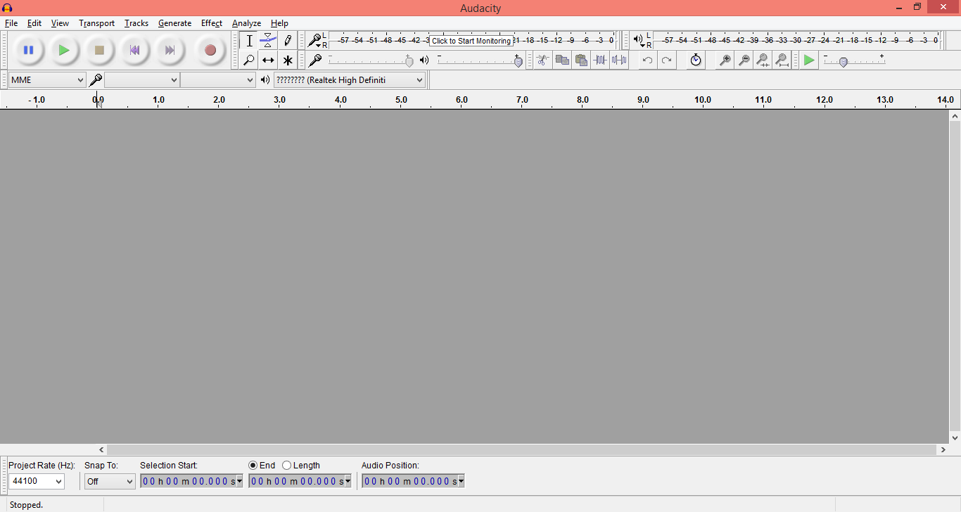The height and width of the screenshot is (512, 961).
Task: Select the Time Shift tool
Action: [268, 60]
